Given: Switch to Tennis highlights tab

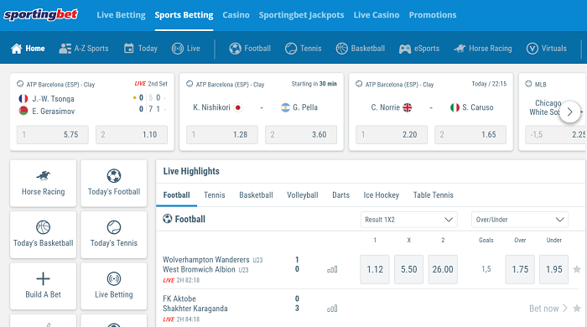Looking at the screenshot, I should 215,195.
